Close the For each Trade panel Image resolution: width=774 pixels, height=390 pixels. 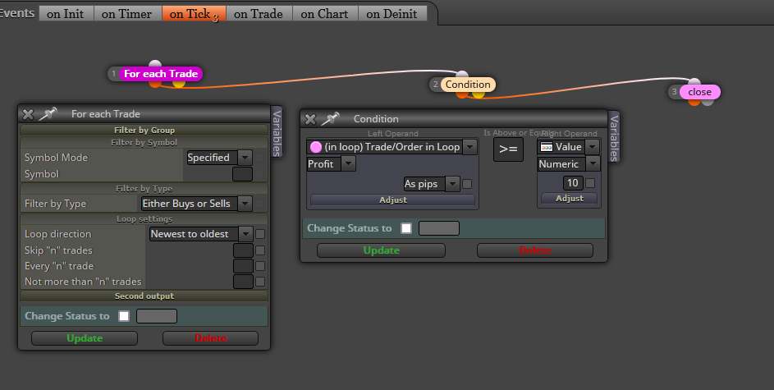pyautogui.click(x=28, y=114)
